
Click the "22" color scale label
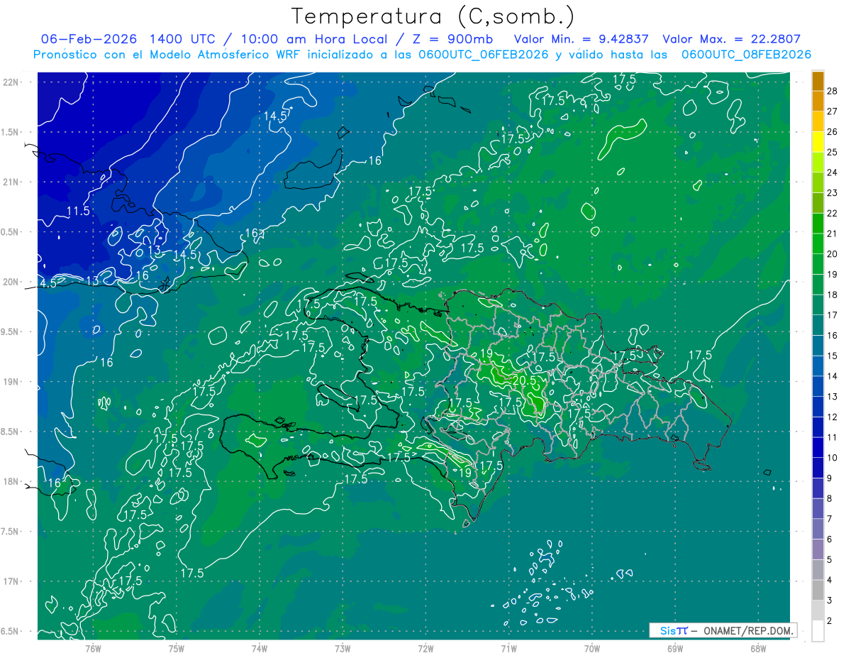[833, 213]
